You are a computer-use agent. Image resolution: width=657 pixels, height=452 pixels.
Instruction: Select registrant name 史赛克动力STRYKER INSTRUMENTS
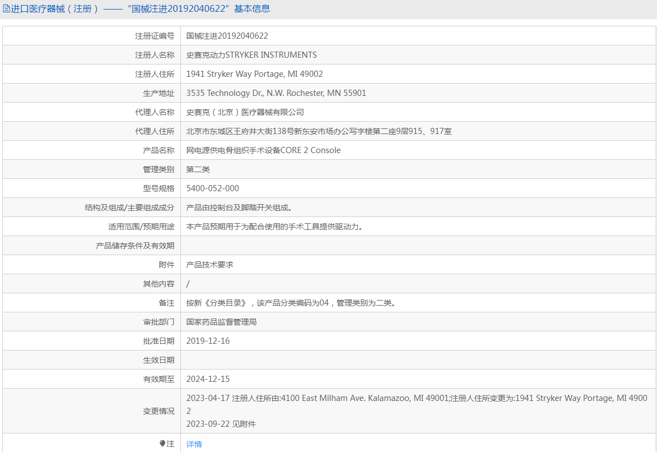click(251, 55)
